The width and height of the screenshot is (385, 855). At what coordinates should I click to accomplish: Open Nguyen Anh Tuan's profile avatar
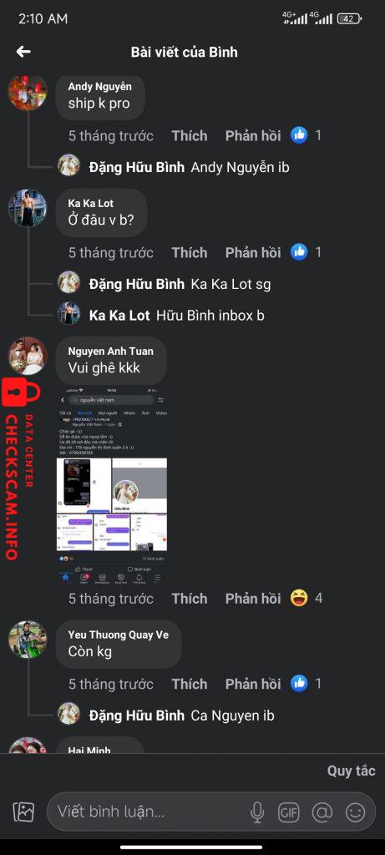coord(28,356)
